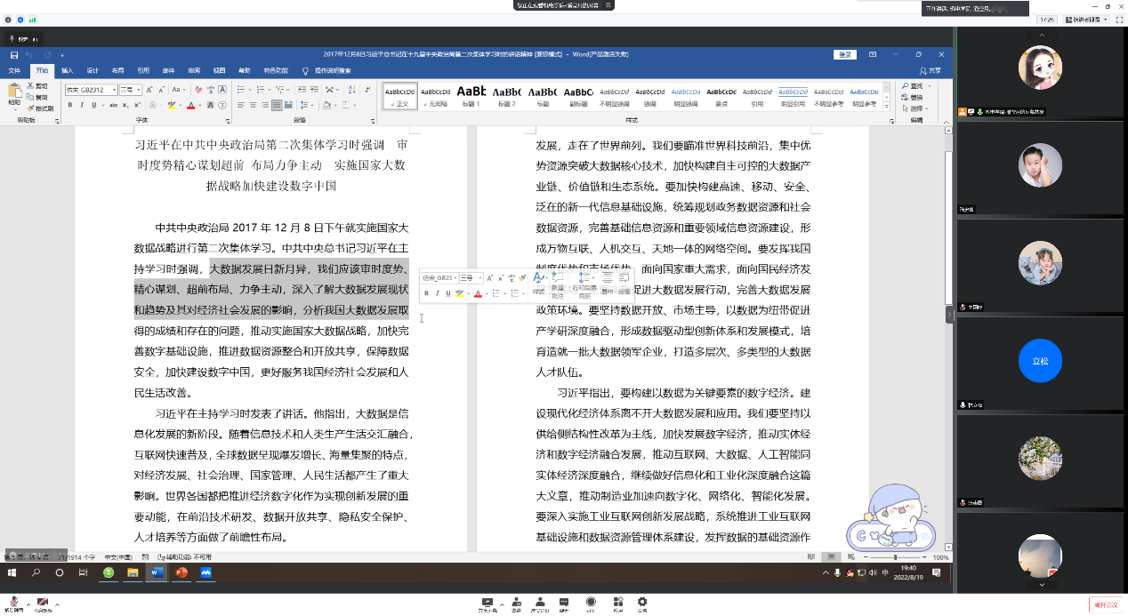Toggle Italic in the floating mini toolbar

pyautogui.click(x=437, y=293)
